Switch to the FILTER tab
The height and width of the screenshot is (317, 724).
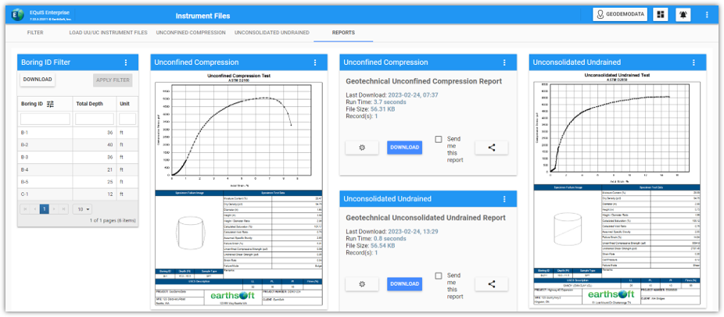click(x=35, y=33)
